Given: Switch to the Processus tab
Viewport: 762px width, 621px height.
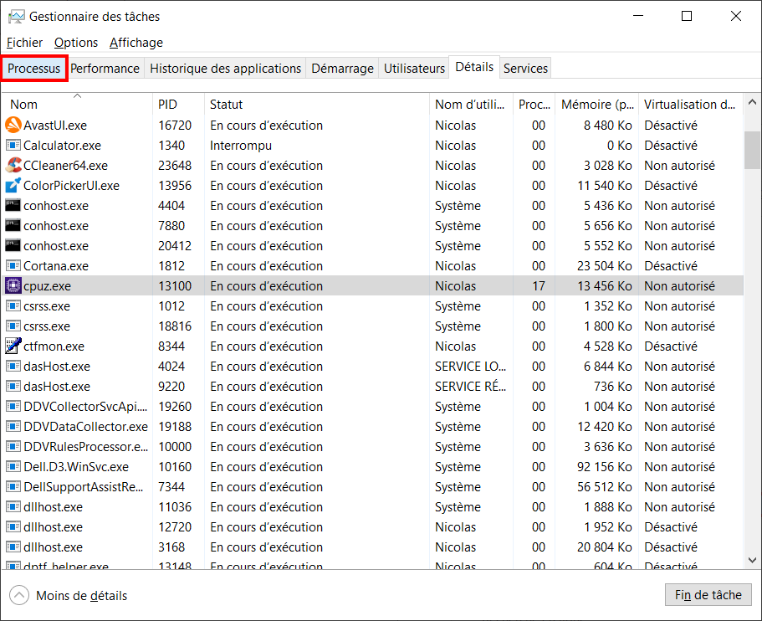Looking at the screenshot, I should click(x=34, y=68).
